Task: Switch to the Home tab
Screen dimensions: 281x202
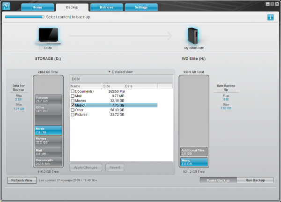Action: pyautogui.click(x=37, y=7)
